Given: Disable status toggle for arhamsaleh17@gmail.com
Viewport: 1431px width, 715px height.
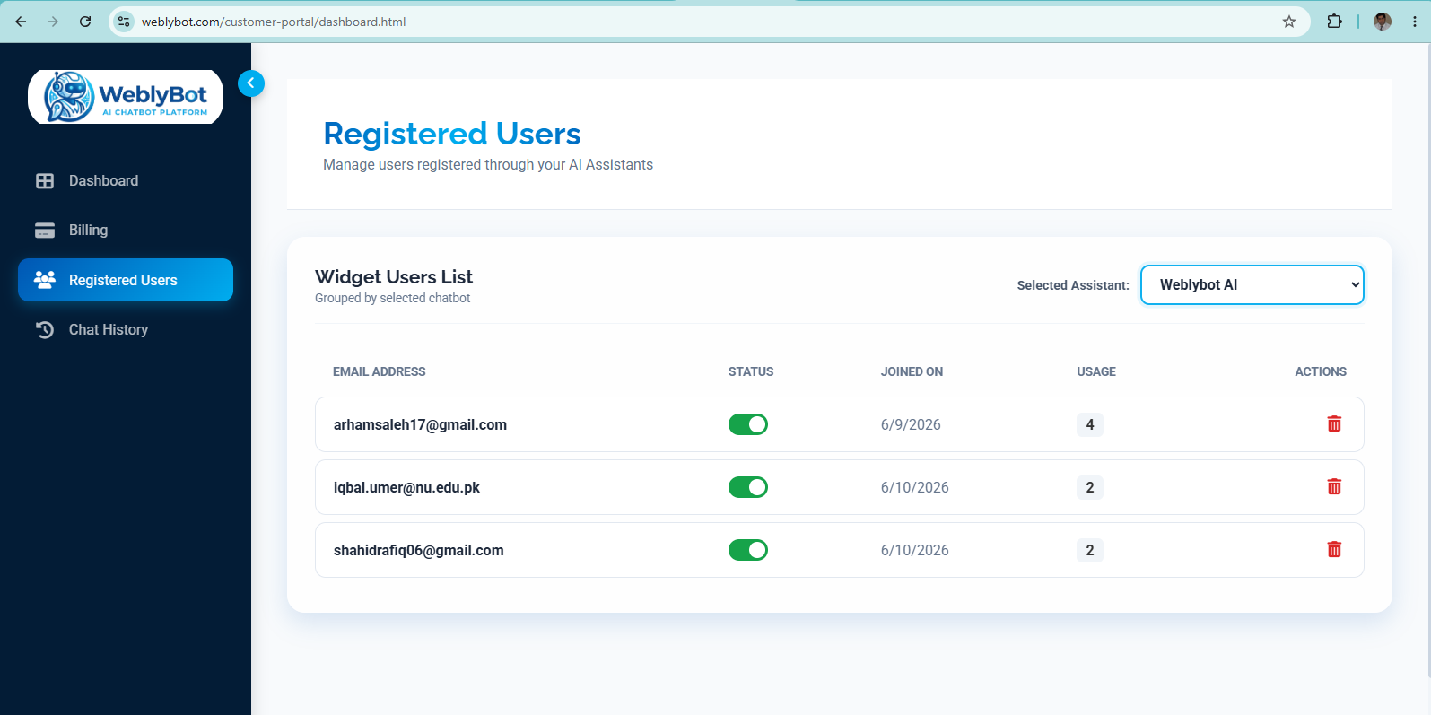Looking at the screenshot, I should click(748, 424).
